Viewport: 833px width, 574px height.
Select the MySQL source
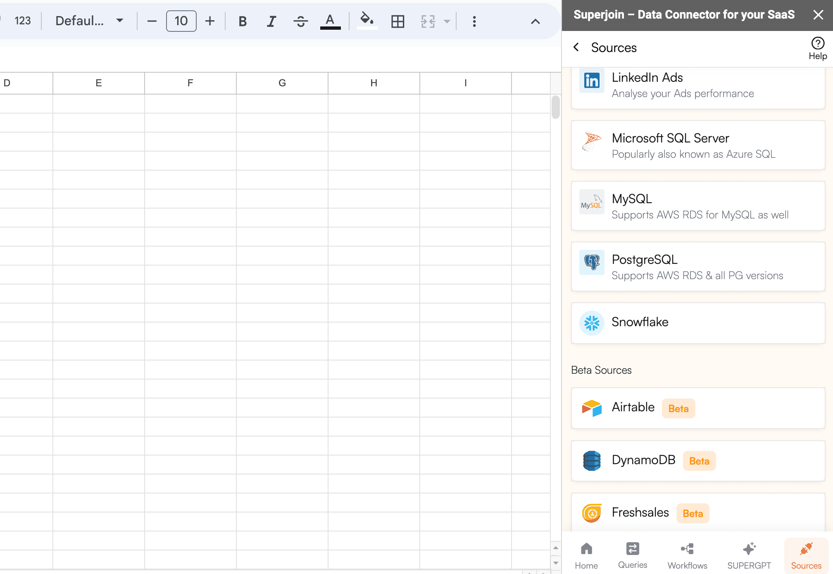click(698, 206)
